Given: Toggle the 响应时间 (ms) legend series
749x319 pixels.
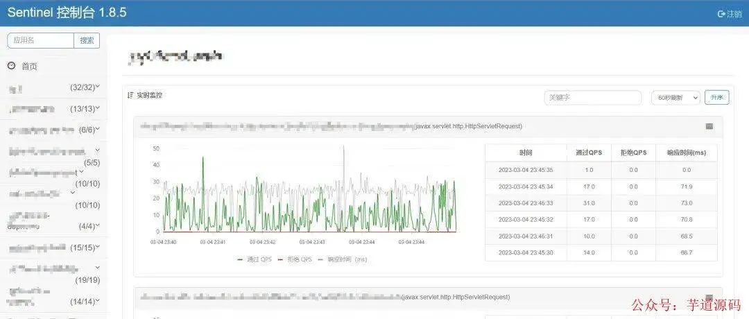Looking at the screenshot, I should coord(342,259).
